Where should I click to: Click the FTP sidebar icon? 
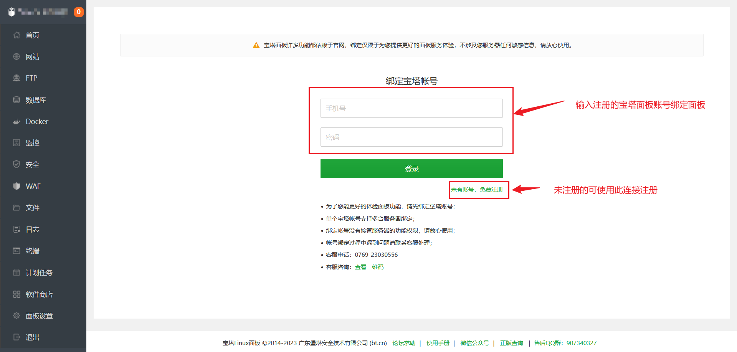click(17, 78)
